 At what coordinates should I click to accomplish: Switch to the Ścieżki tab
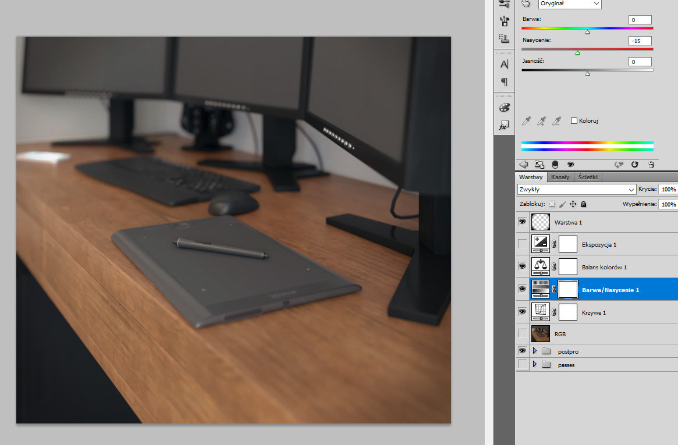[x=588, y=177]
